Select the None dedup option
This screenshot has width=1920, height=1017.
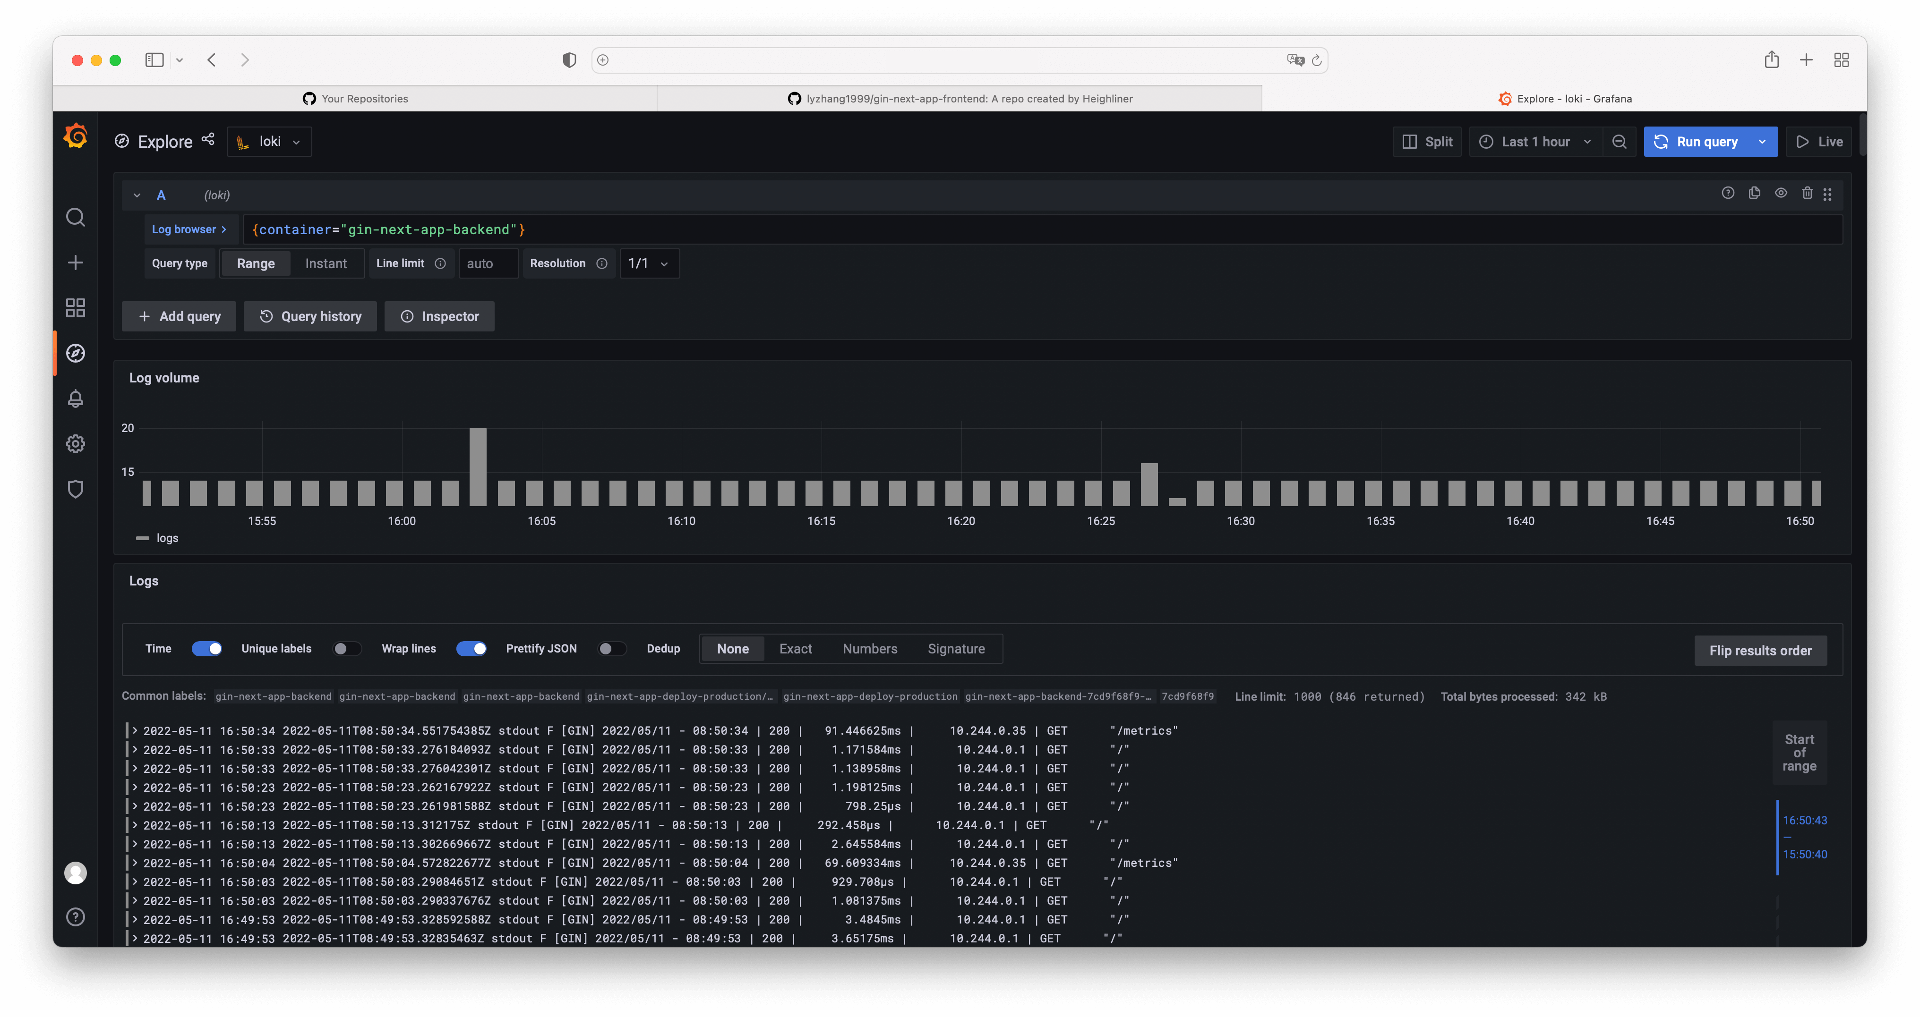click(733, 648)
